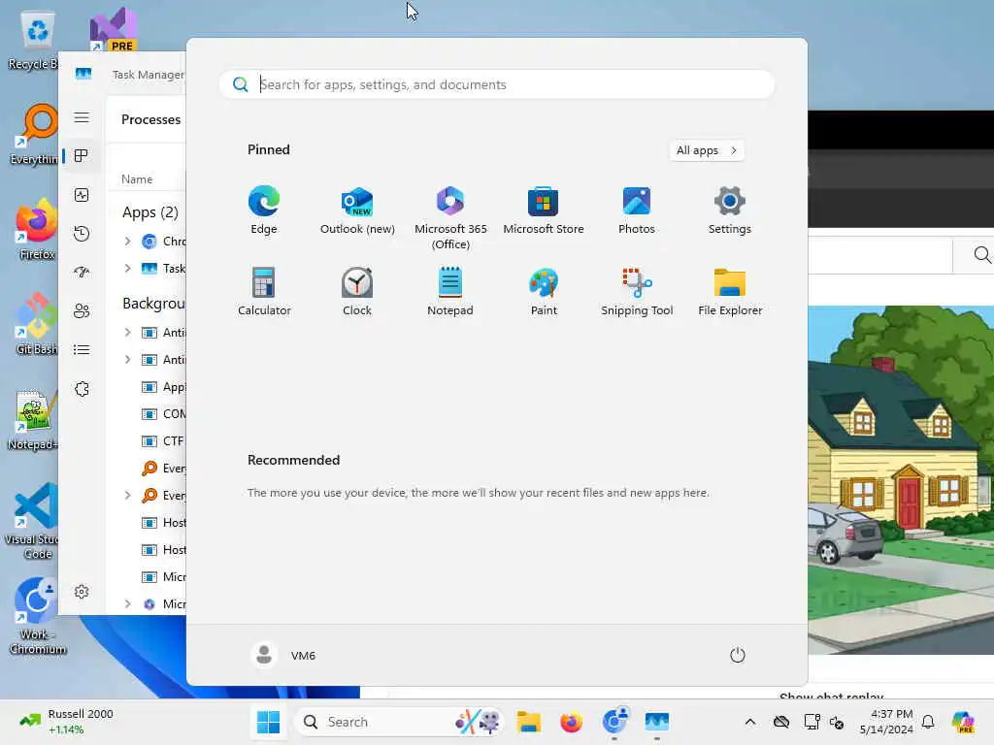Screen dimensions: 994x745
Task: Open Firefox from the taskbar
Action: coord(571,722)
